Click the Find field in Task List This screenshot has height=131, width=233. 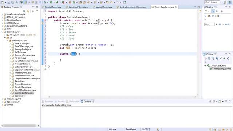210,24
